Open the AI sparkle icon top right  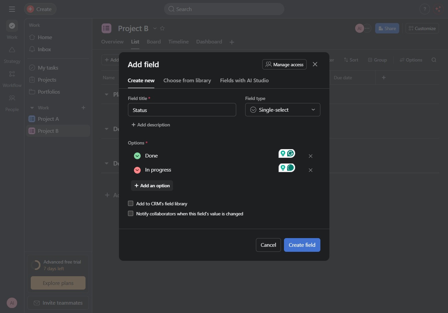point(438,9)
